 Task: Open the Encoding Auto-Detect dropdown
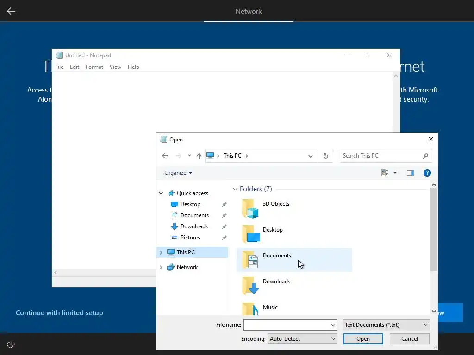[x=303, y=339]
